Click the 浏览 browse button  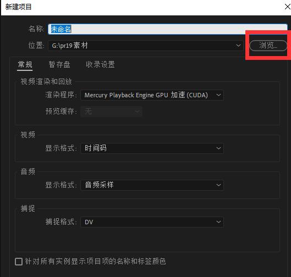268,46
